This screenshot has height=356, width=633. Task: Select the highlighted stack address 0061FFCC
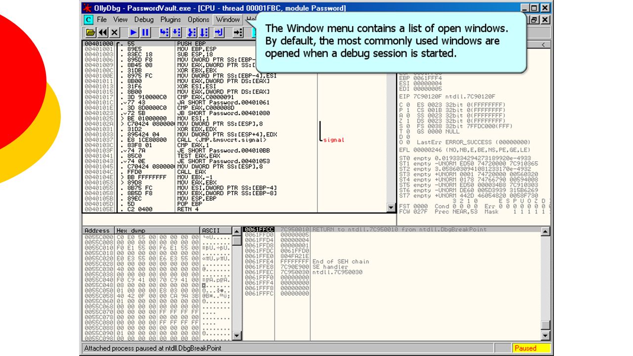pyautogui.click(x=260, y=229)
